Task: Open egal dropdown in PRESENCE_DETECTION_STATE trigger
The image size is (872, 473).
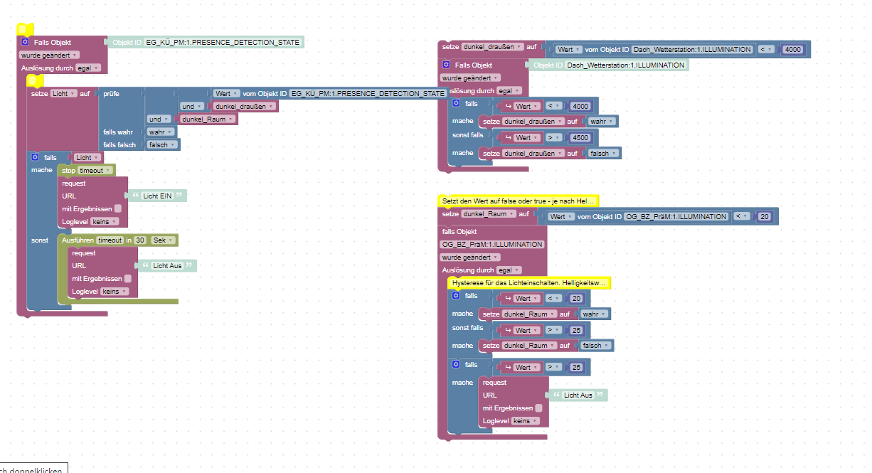Action: pos(88,68)
